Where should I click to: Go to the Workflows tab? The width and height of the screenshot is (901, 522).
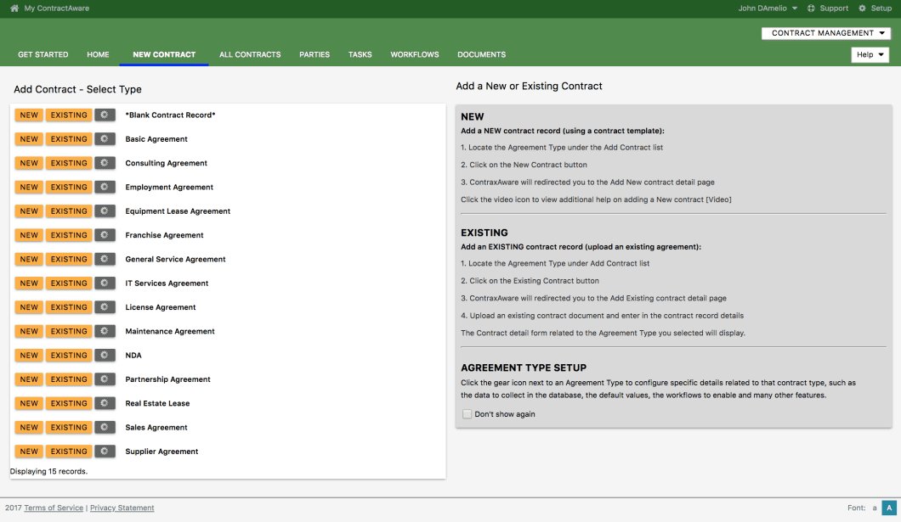pos(415,54)
